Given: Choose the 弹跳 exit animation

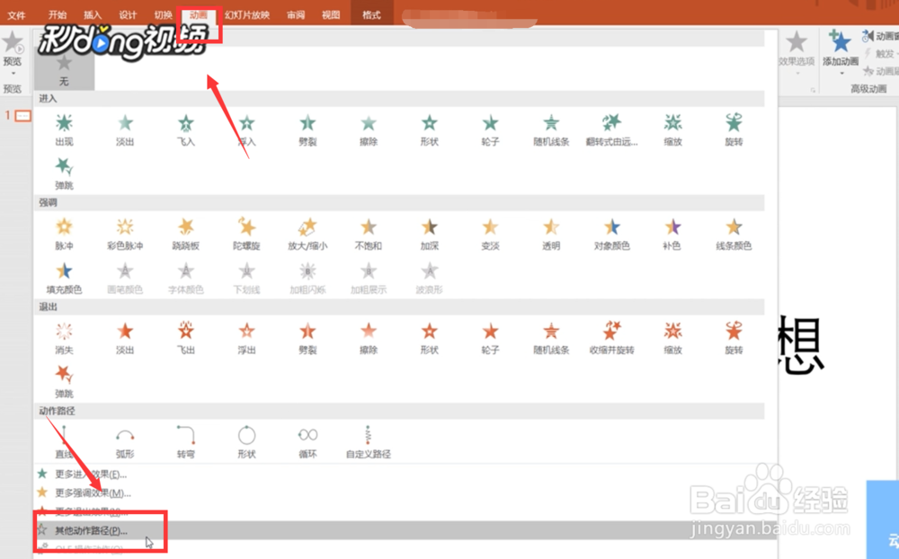Looking at the screenshot, I should 64,383.
